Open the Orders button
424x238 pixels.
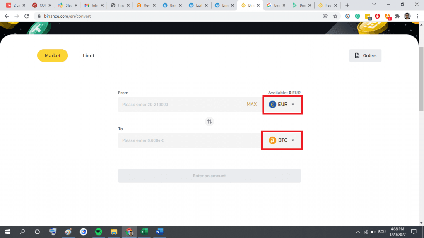(365, 55)
